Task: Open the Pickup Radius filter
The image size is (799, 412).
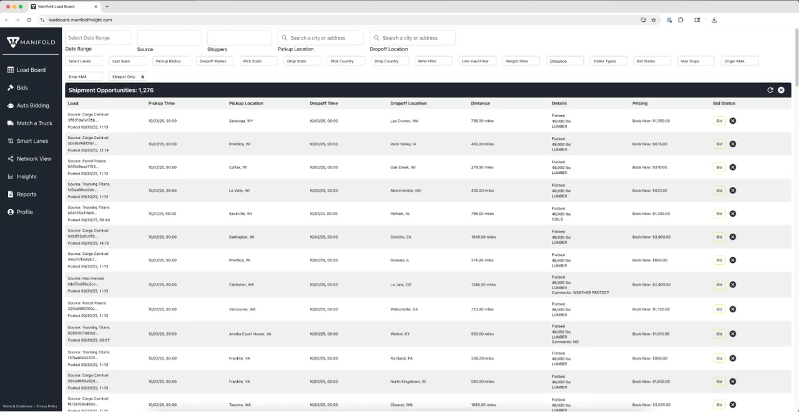Action: tap(171, 61)
